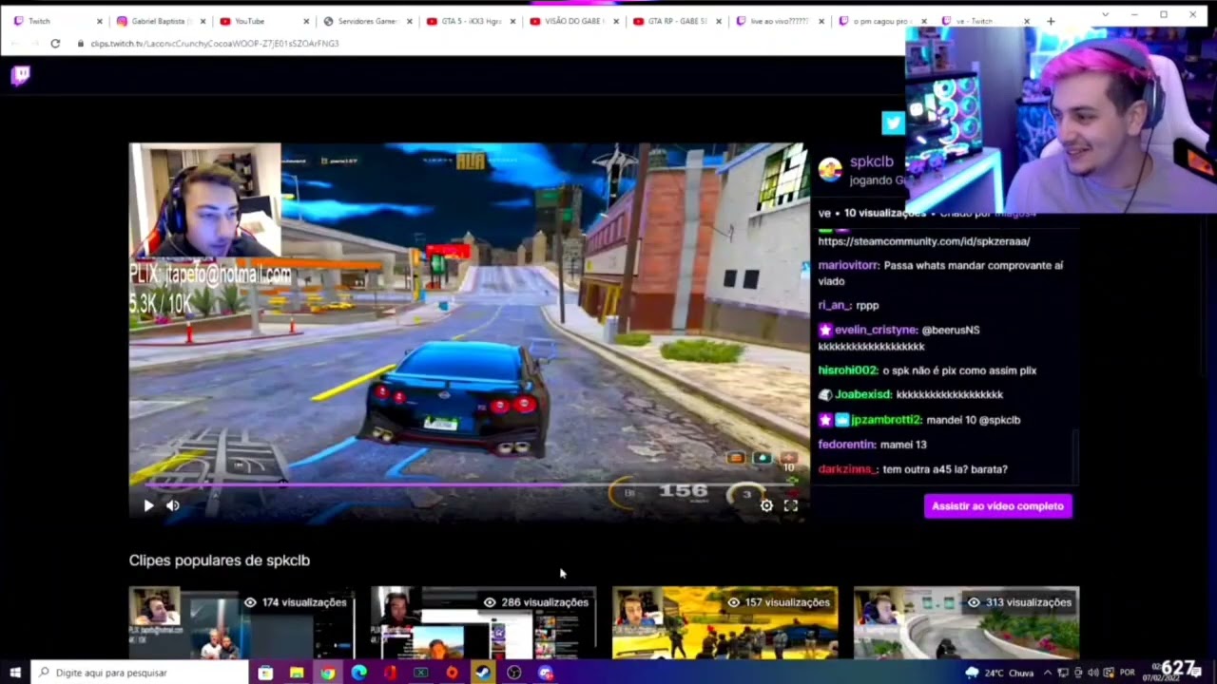Click the Twitch logo at page top

pos(21,76)
